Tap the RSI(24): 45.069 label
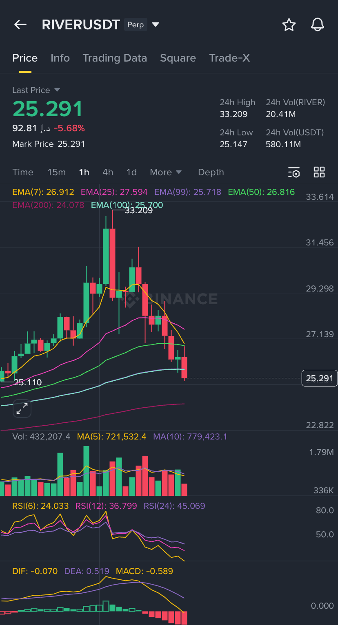This screenshot has width=338, height=625. 174,506
